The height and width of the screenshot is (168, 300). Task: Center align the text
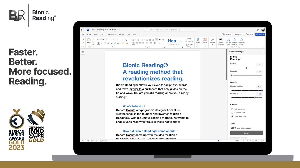[x=137, y=43]
